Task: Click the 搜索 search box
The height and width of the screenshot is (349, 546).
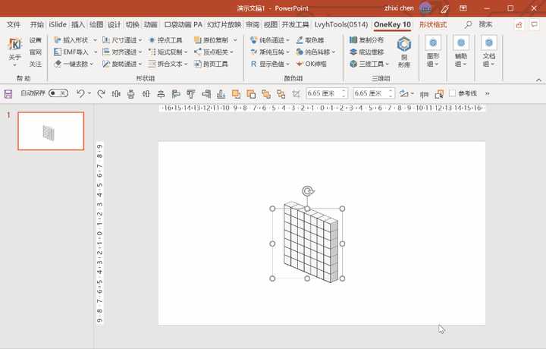Action: coord(485,24)
